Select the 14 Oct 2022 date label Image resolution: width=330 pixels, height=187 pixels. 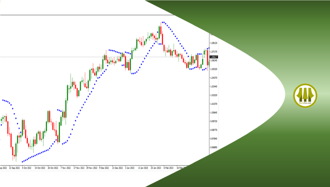[x=40, y=168]
